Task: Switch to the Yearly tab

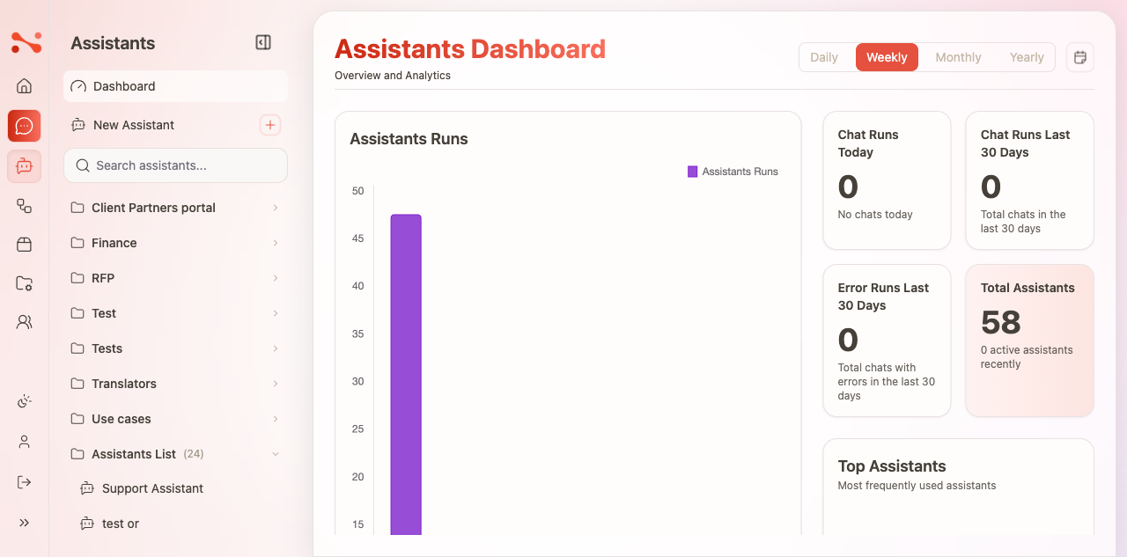Action: [x=1027, y=57]
